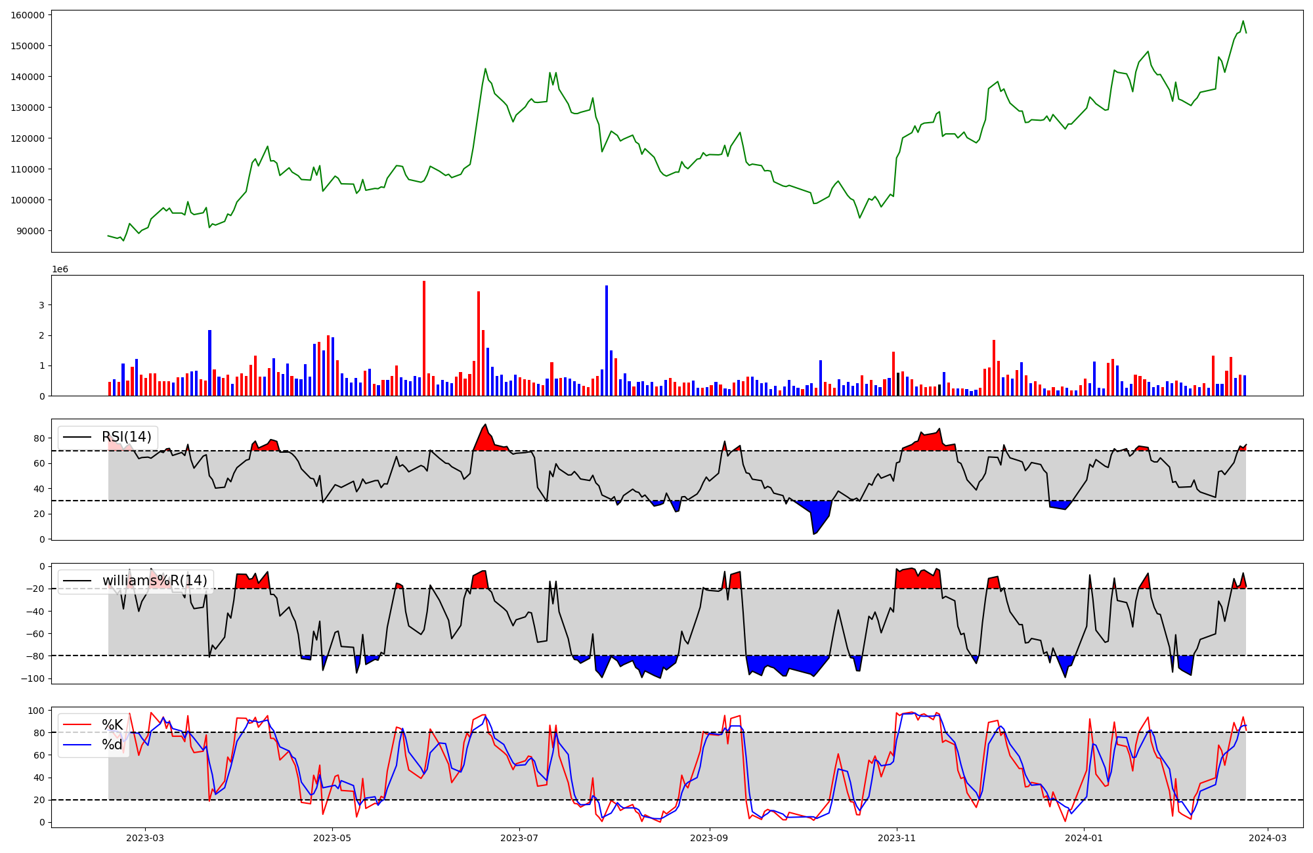Click the tallest blue volume bar
The width and height of the screenshot is (1313, 853).
tap(607, 341)
